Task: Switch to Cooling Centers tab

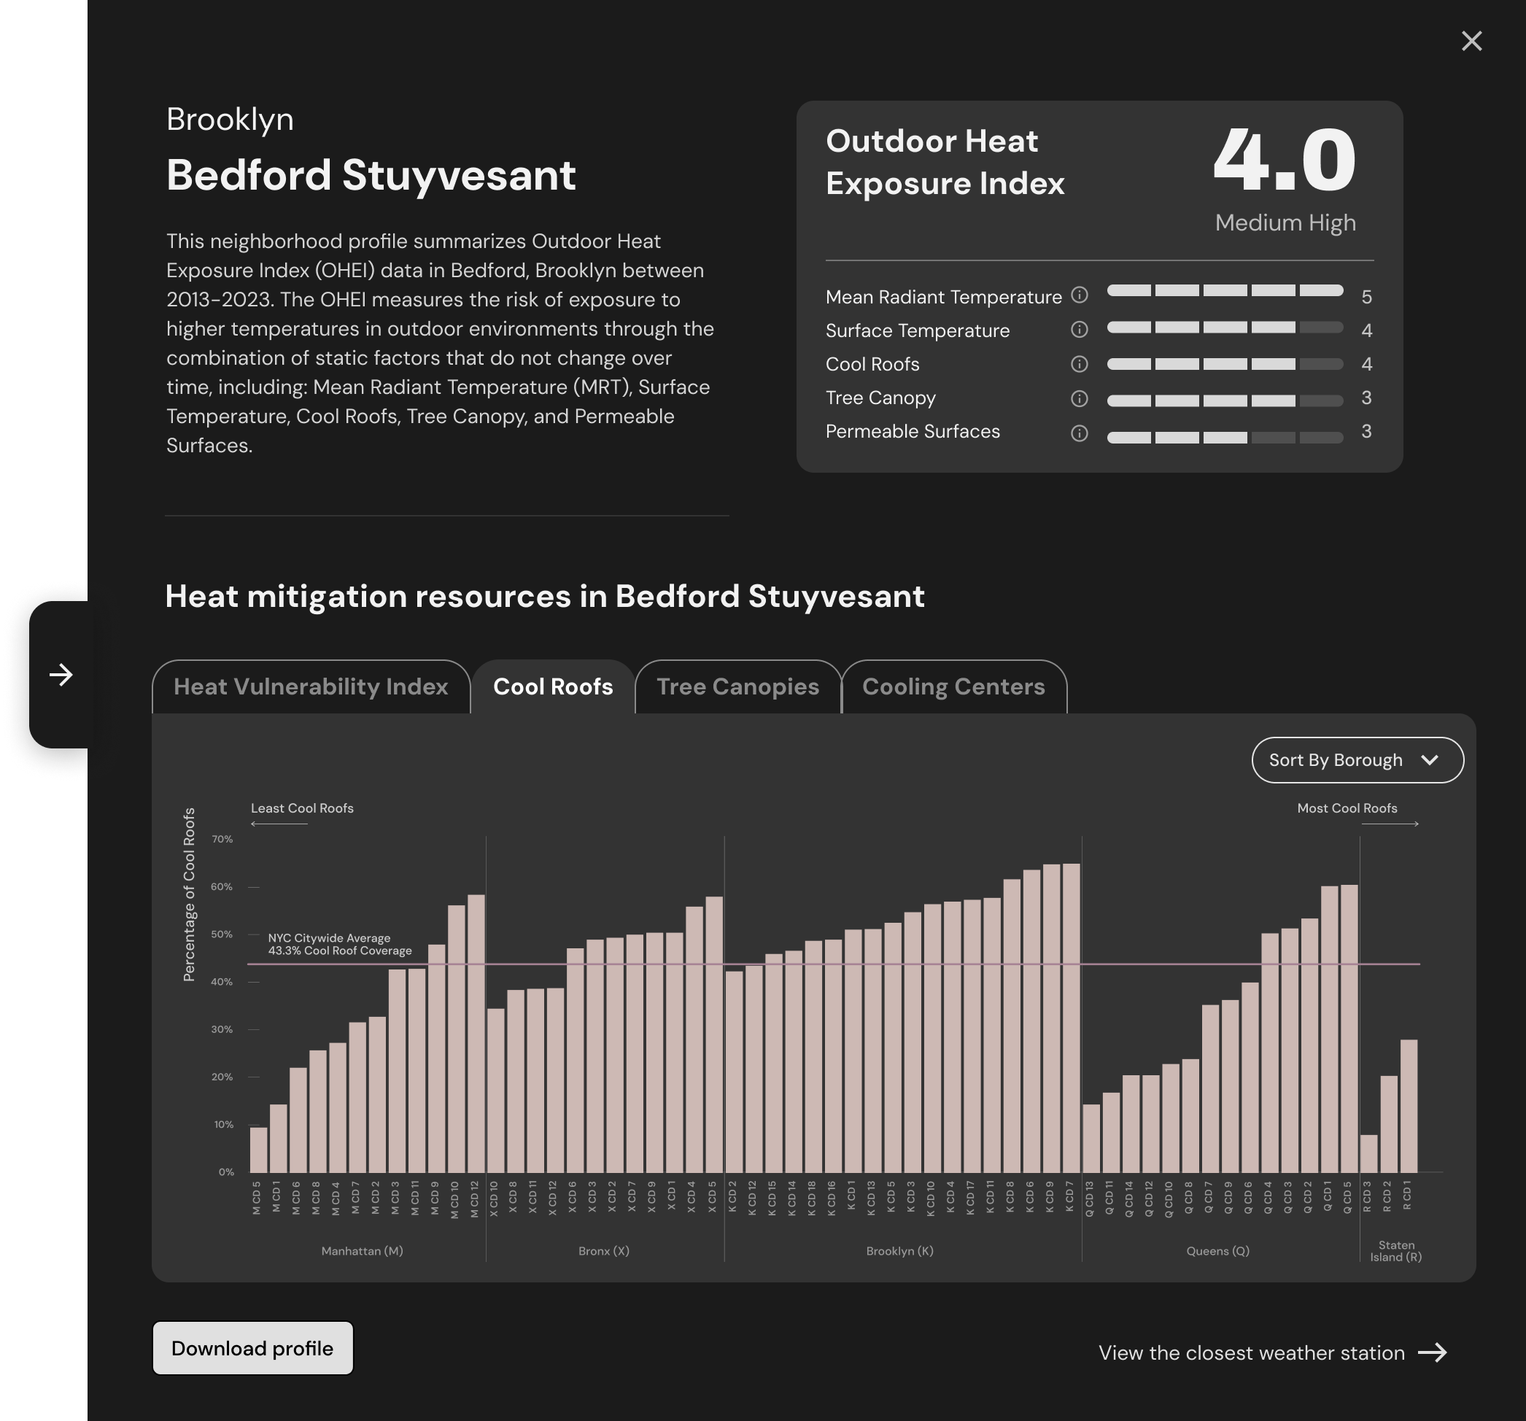Action: [953, 686]
